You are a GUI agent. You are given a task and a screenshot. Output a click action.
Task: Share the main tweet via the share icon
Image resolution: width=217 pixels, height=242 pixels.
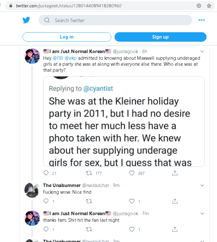tap(175, 173)
